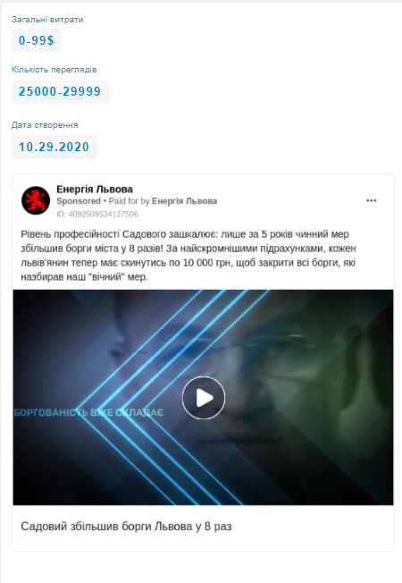This screenshot has width=402, height=583.
Task: Open the Енергія Львова page title
Action: (x=95, y=190)
